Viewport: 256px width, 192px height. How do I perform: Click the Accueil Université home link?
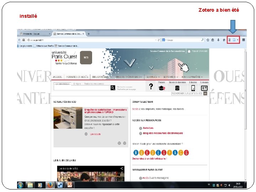(x=198, y=51)
